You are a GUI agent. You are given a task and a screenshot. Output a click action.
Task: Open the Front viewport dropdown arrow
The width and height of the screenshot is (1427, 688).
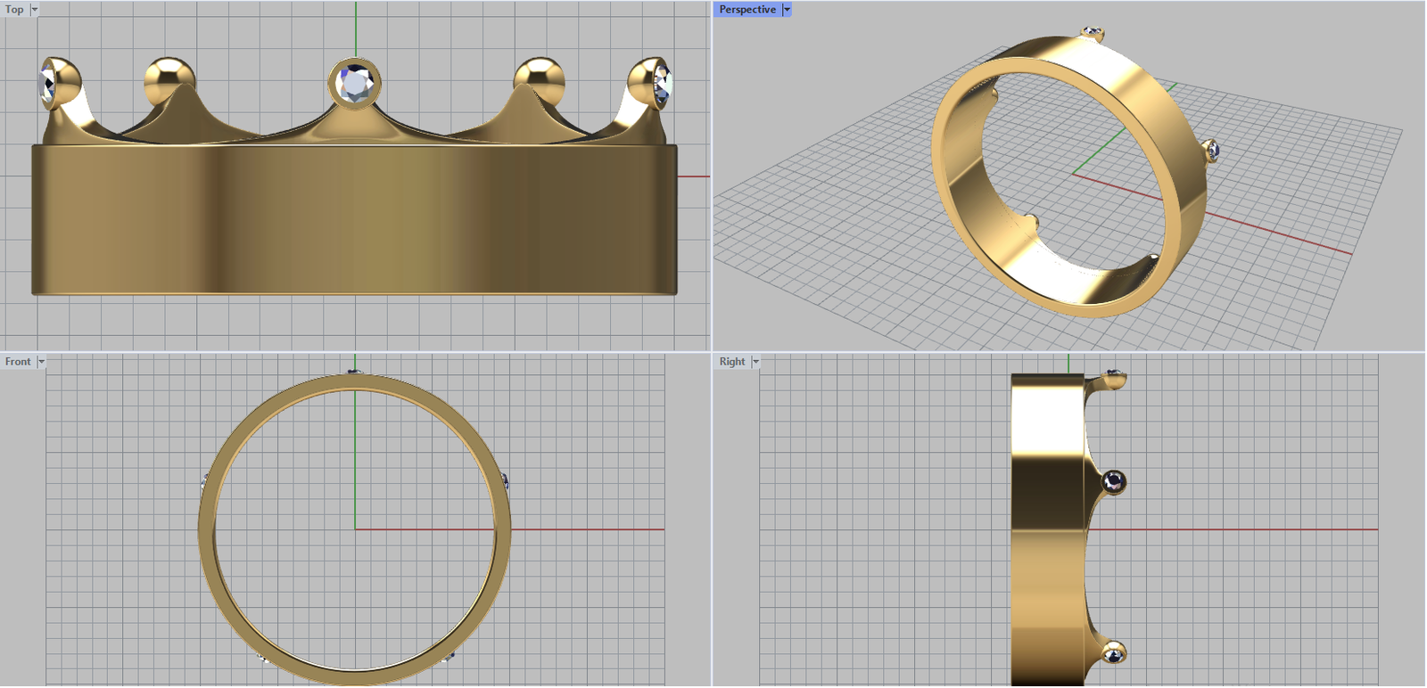[x=41, y=362]
